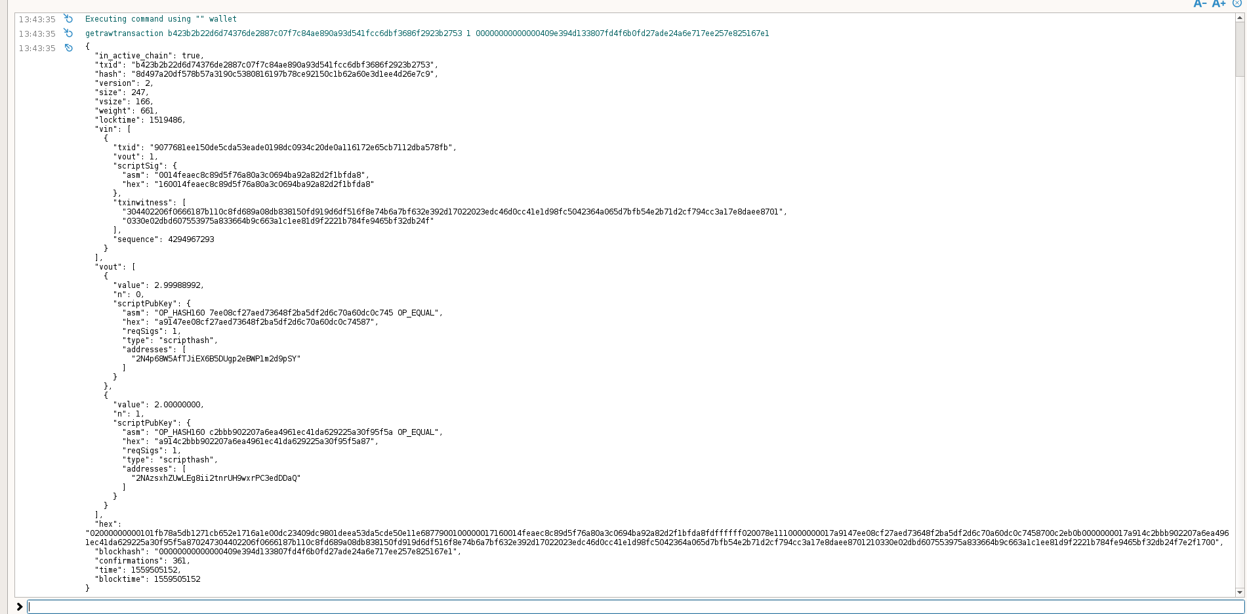Click the '"sequence": 4294967293' line
The width and height of the screenshot is (1247, 614).
click(163, 239)
